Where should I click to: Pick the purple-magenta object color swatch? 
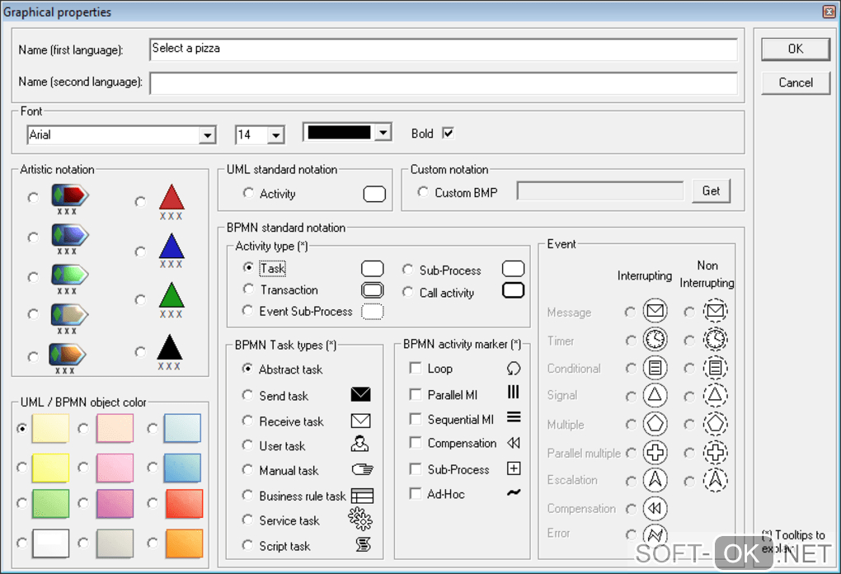(x=115, y=503)
